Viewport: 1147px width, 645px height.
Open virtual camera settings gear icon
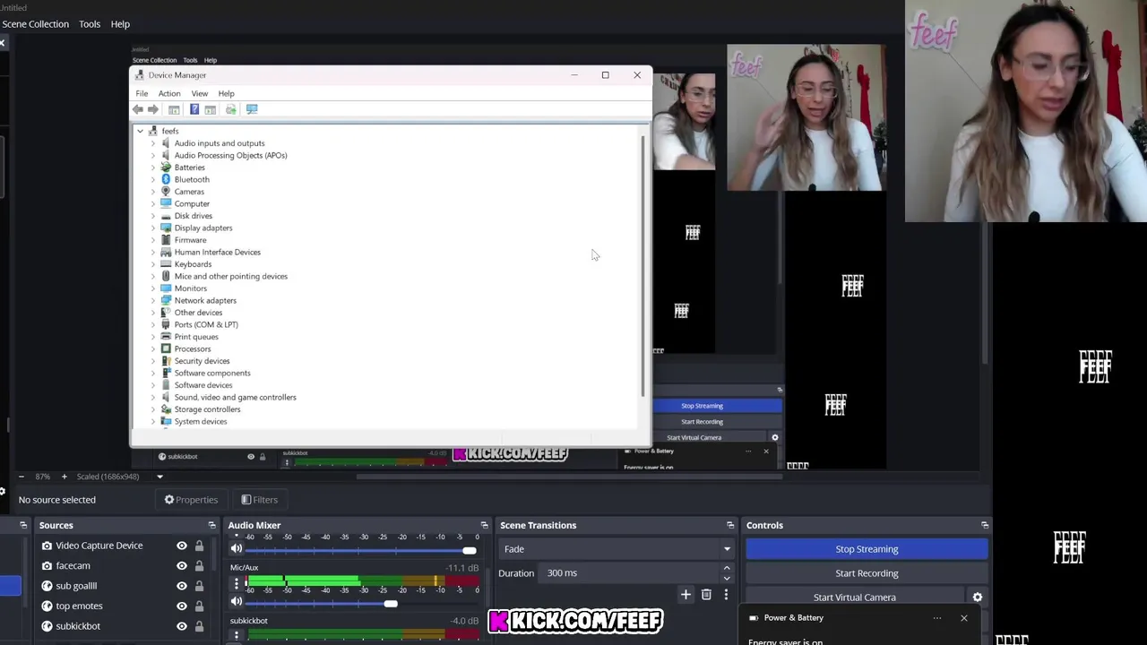point(978,598)
